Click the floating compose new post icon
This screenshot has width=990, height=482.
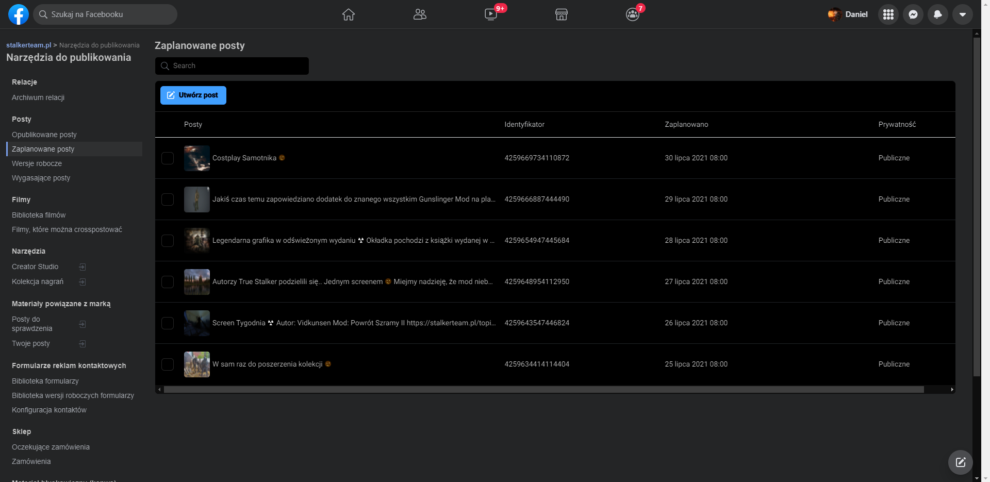[961, 462]
